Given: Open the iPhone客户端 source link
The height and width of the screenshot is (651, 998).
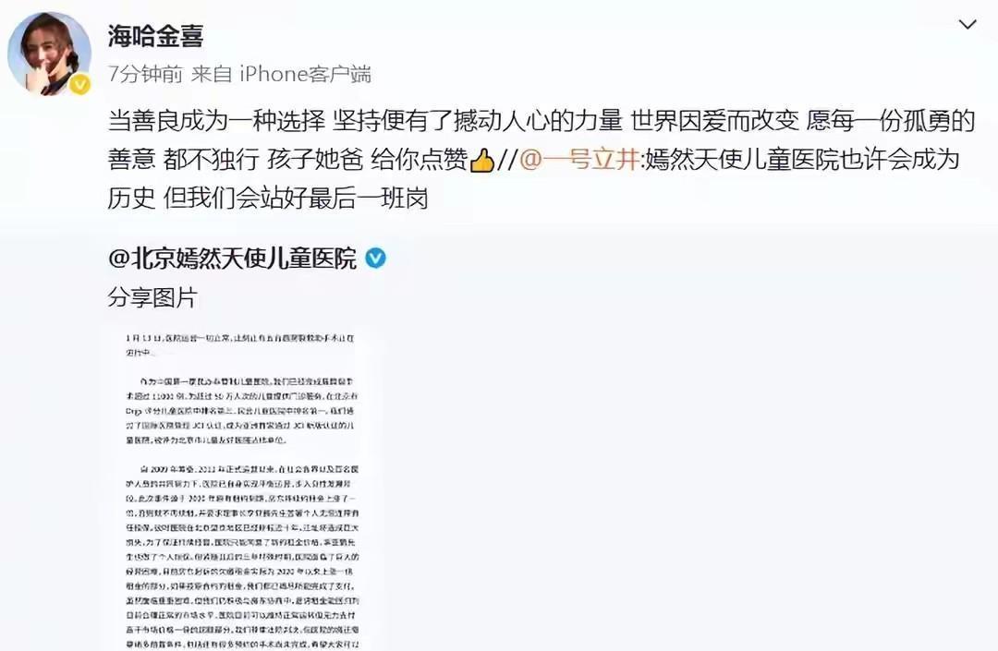Looking at the screenshot, I should point(305,74).
